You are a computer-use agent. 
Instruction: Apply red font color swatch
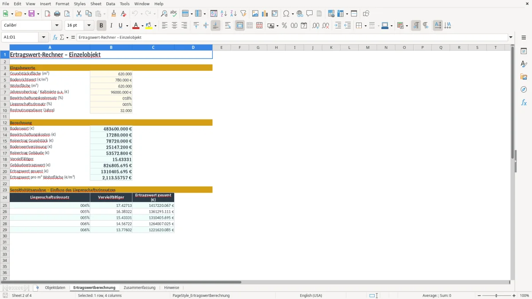[x=136, y=26]
